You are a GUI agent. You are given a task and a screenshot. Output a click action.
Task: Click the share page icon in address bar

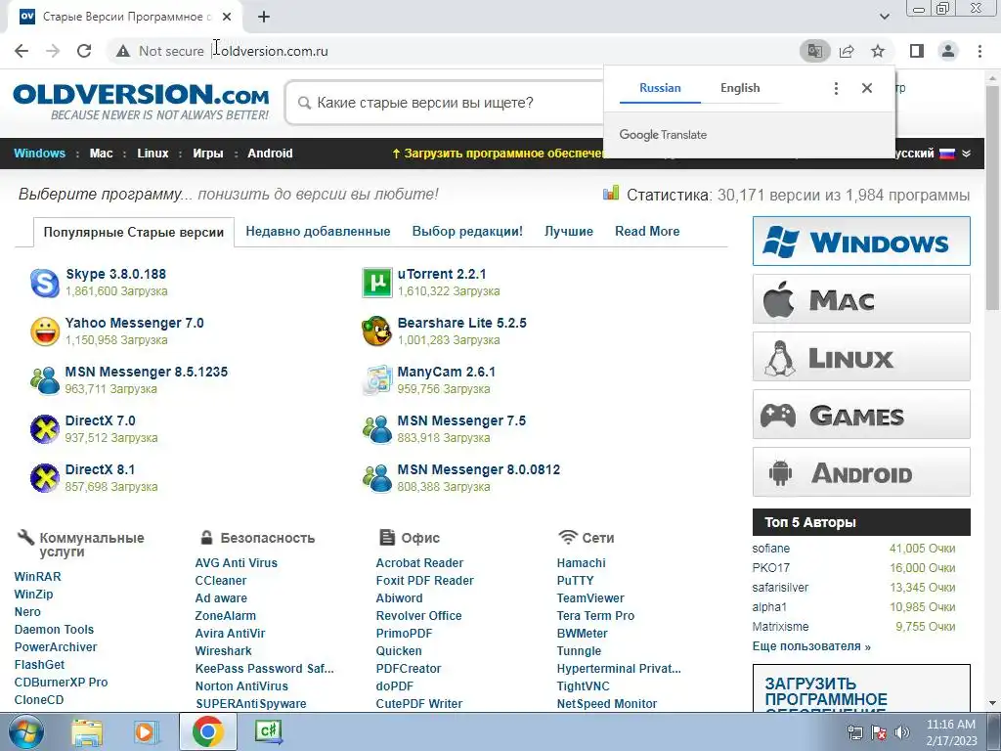847,51
